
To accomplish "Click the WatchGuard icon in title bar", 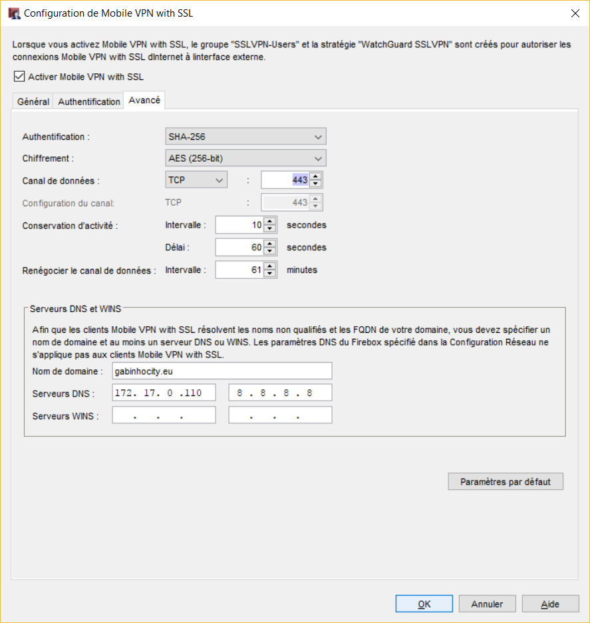I will pos(14,13).
